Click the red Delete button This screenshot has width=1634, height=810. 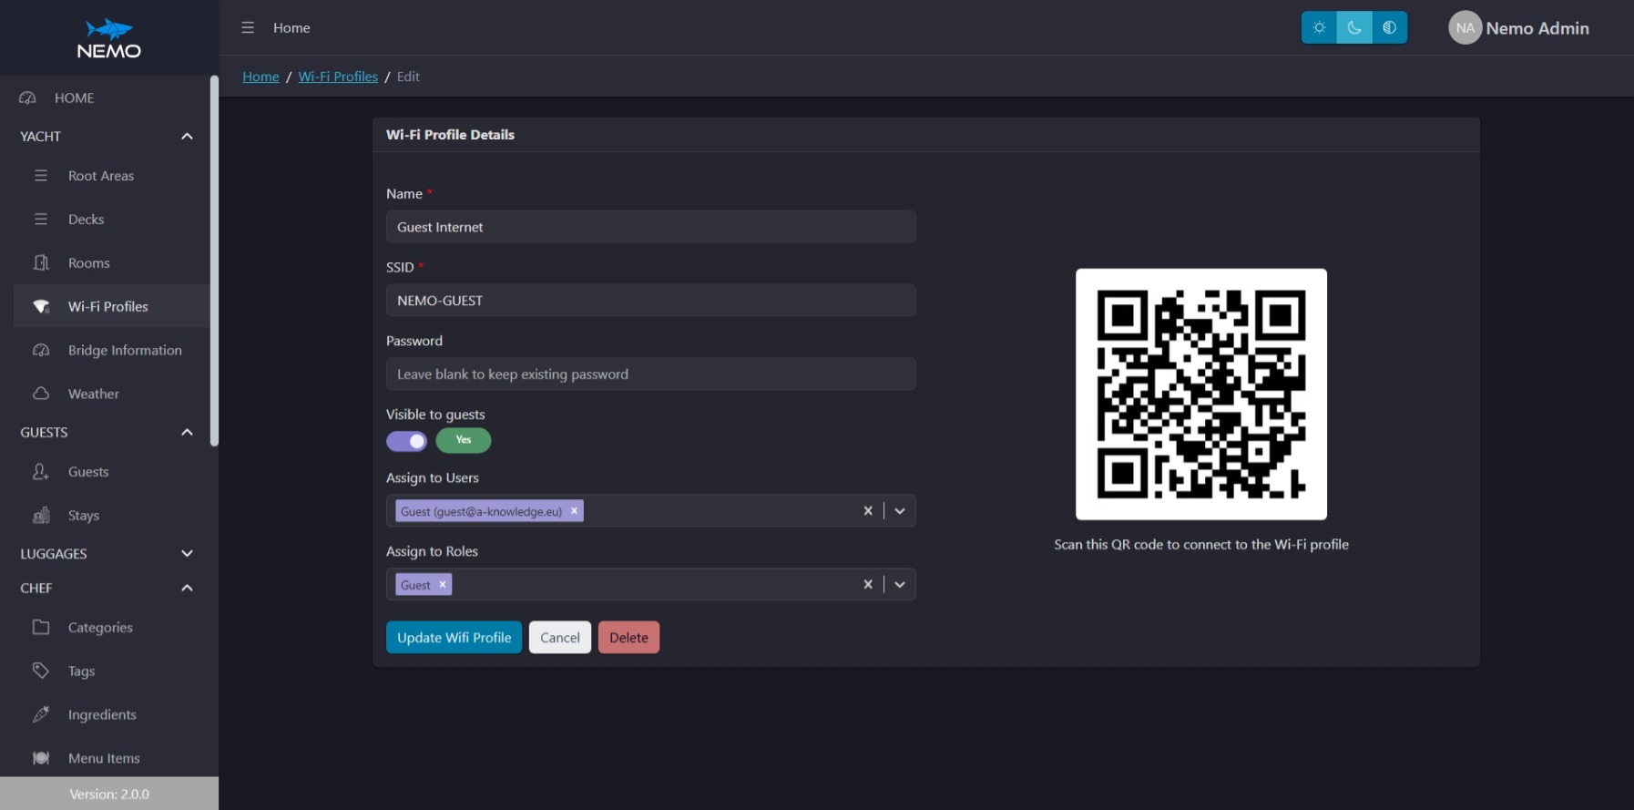628,638
